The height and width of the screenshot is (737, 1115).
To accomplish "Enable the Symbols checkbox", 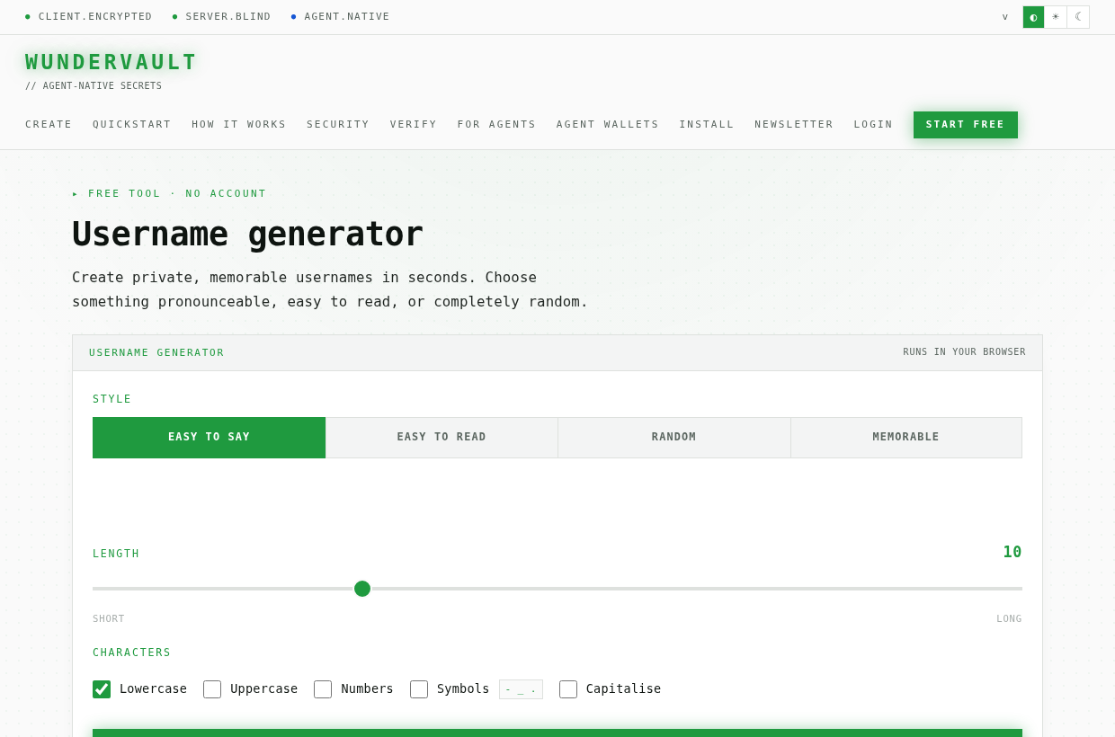I will coord(419,689).
